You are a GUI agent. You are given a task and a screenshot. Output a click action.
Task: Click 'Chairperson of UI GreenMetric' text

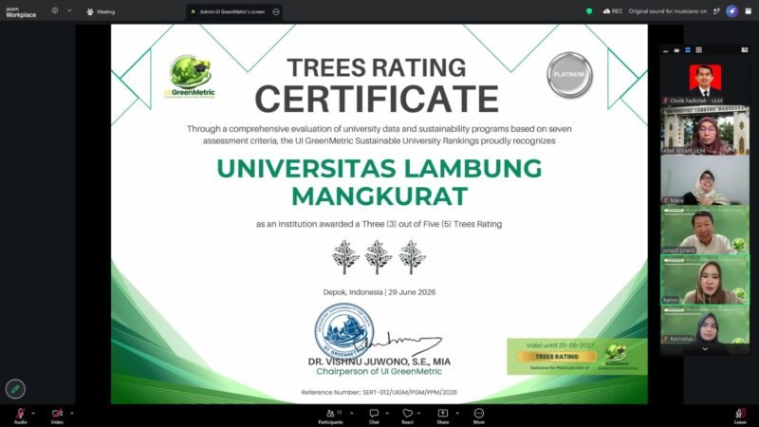point(379,371)
